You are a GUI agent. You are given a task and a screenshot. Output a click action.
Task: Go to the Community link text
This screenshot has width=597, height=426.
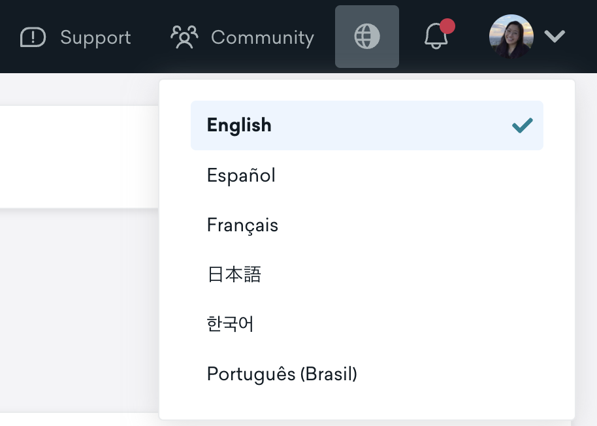click(x=263, y=37)
